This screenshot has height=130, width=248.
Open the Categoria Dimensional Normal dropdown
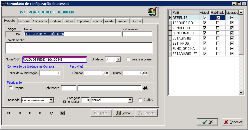130,100
